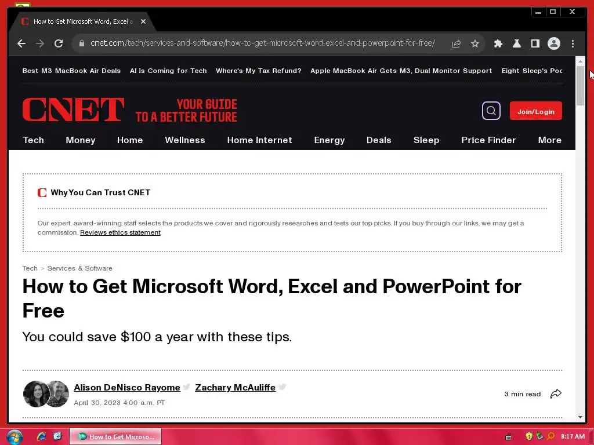Open the Reviews ethics statement link
Image resolution: width=594 pixels, height=445 pixels.
pos(120,232)
